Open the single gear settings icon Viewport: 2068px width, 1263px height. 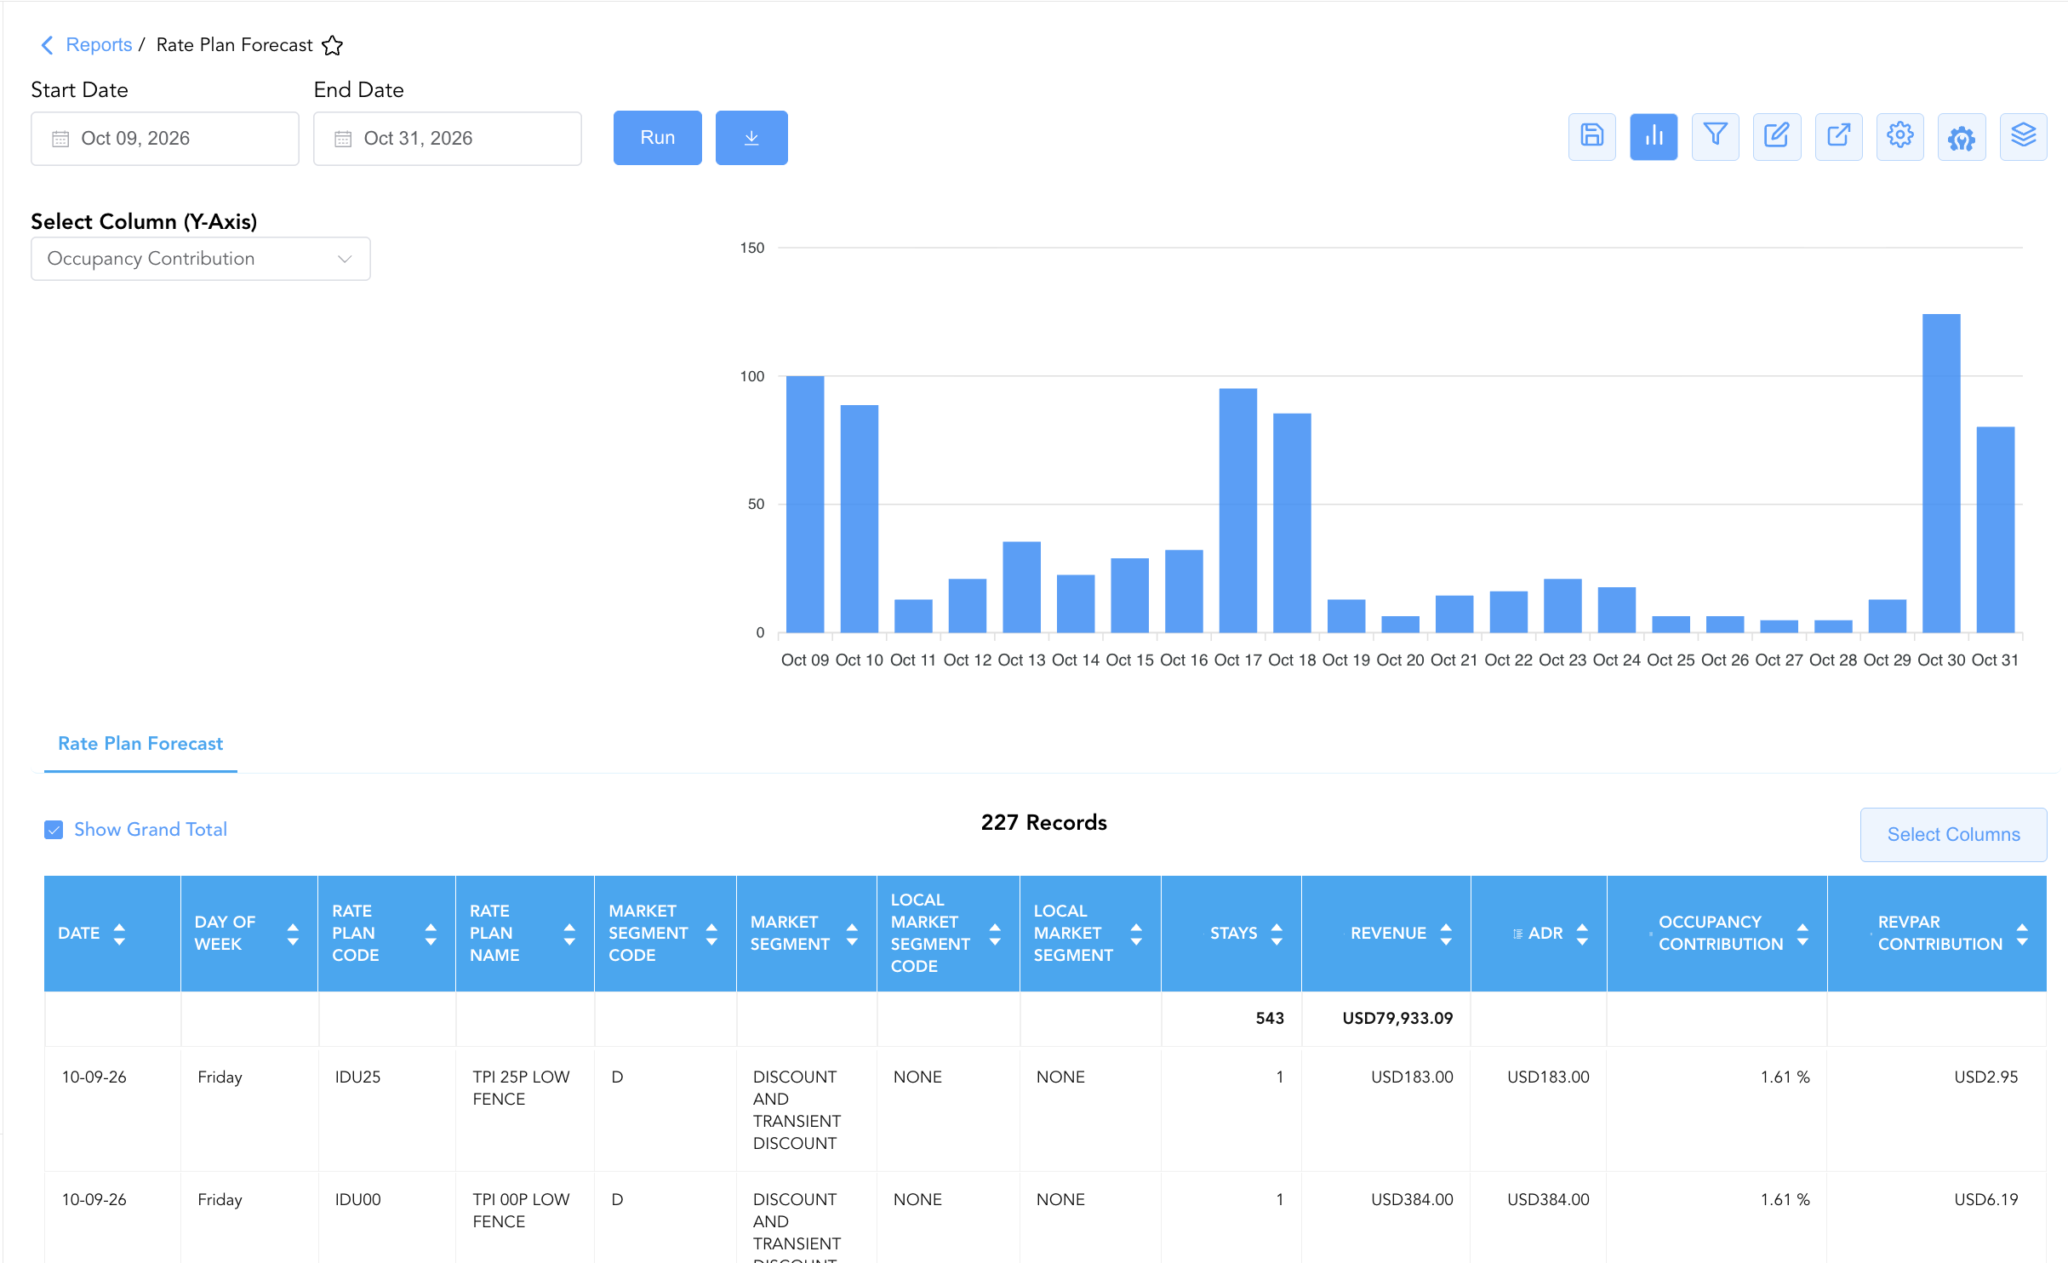(1899, 136)
